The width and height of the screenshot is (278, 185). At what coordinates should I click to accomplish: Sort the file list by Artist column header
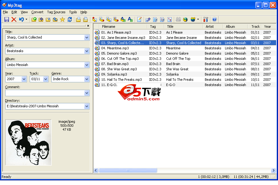[210, 27]
